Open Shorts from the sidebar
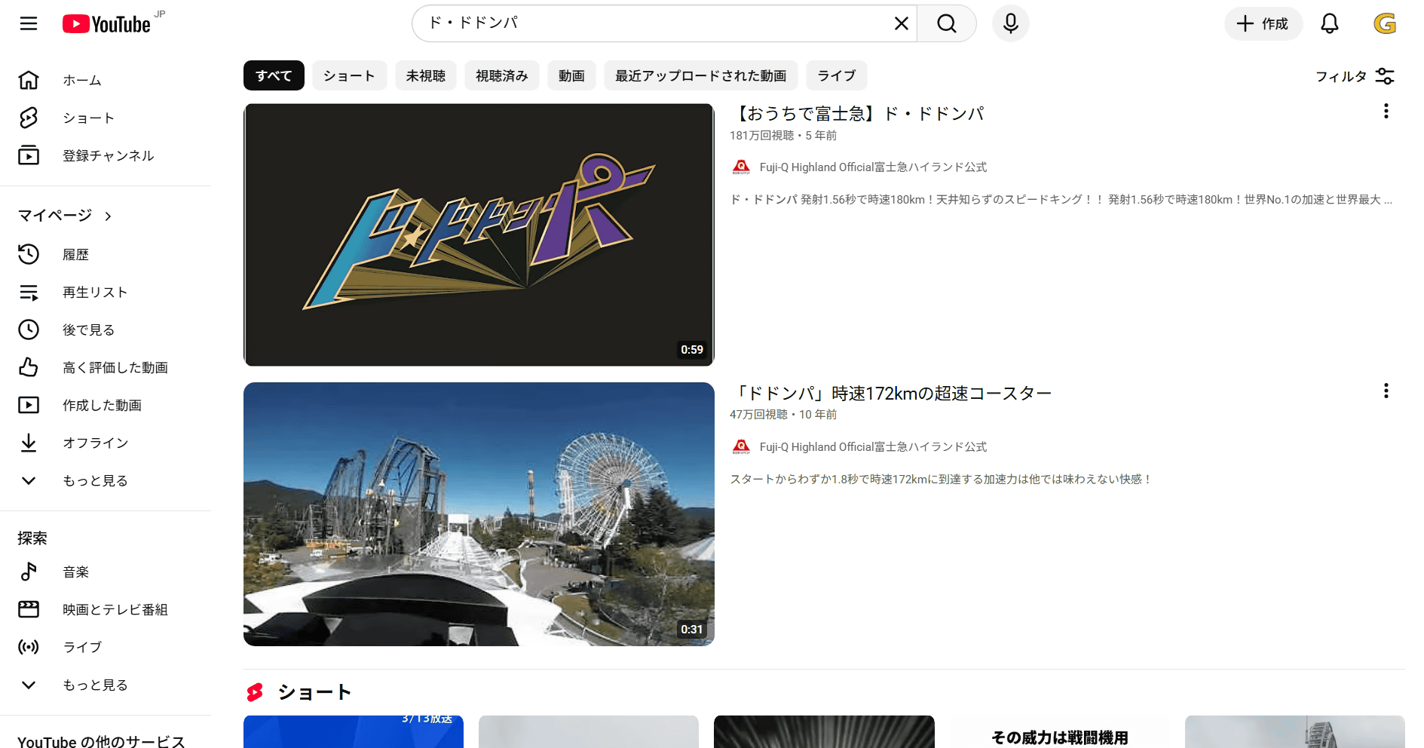This screenshot has height=748, width=1424. (x=88, y=118)
